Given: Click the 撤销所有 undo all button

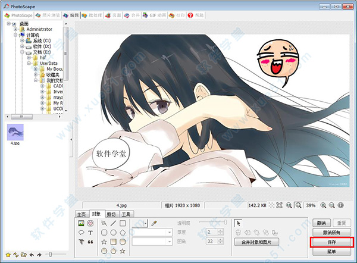Looking at the screenshot, I should point(331,233).
